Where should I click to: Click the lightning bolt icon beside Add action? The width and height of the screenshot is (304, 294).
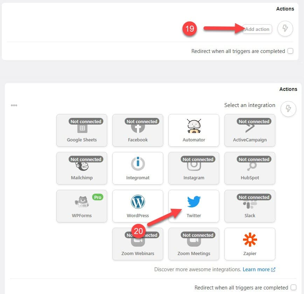[x=285, y=28]
